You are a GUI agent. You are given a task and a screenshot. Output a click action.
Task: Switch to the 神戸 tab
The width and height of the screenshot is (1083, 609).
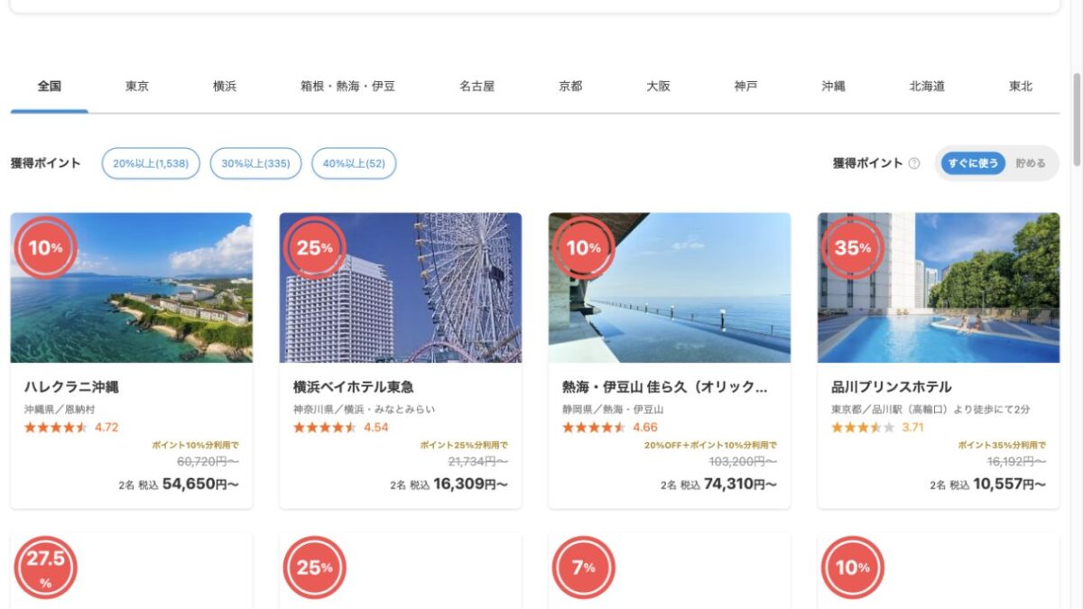(745, 87)
